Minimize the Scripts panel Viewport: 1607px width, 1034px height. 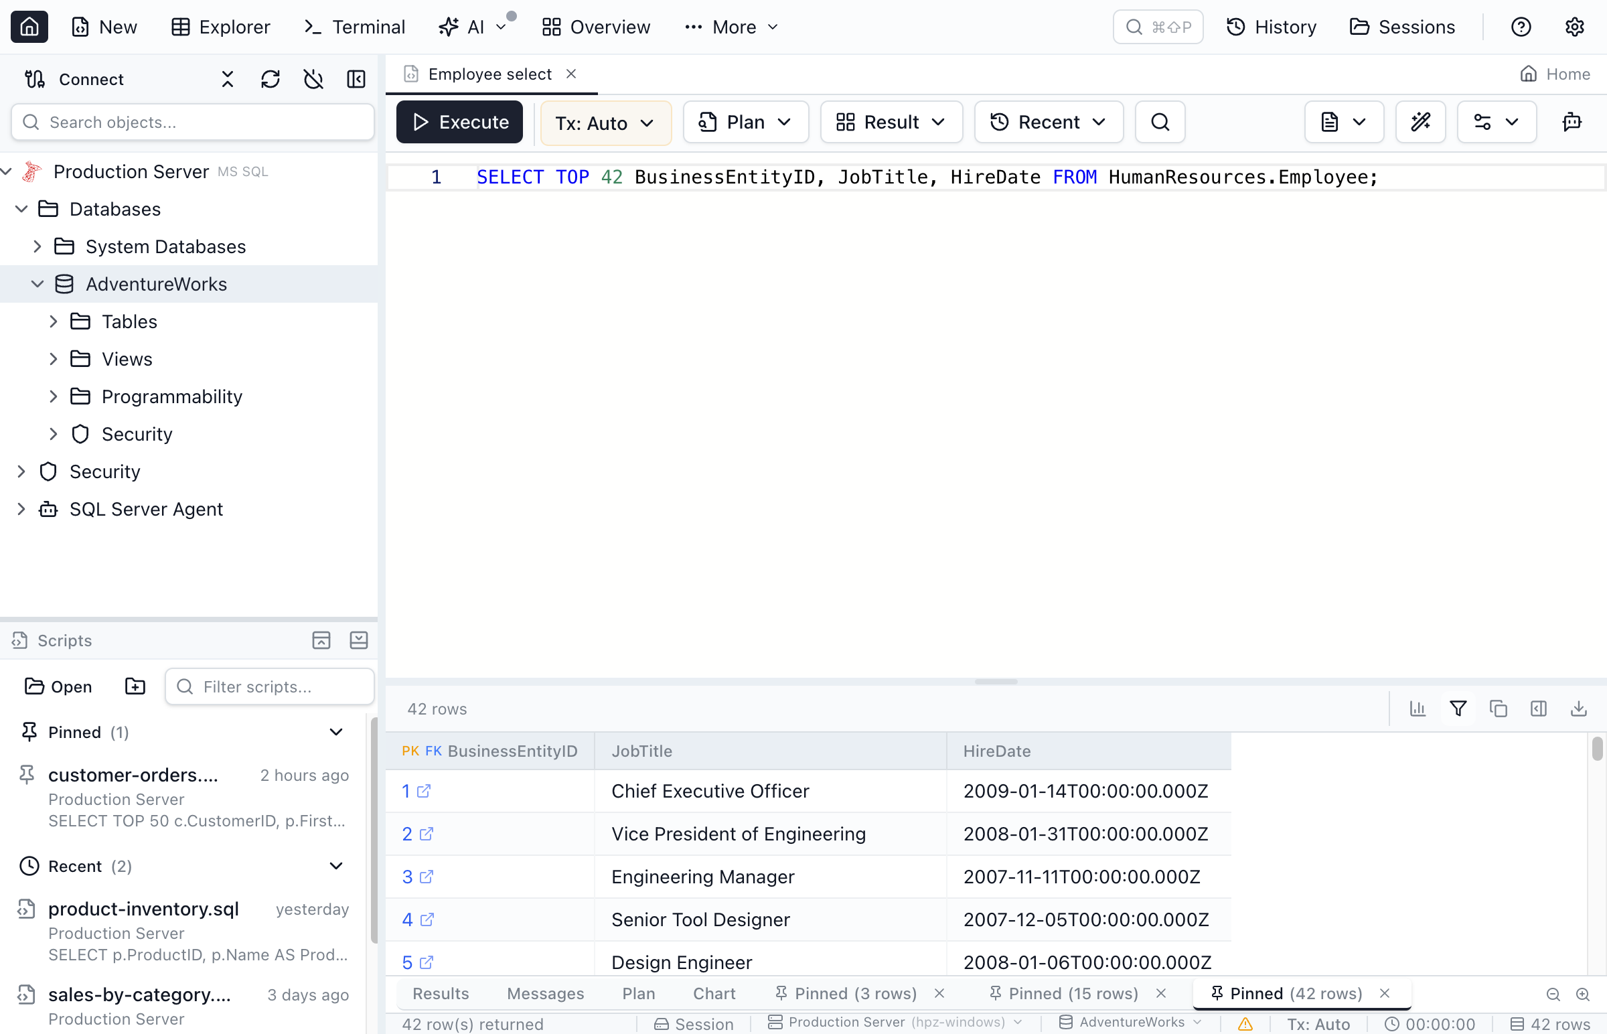point(359,640)
